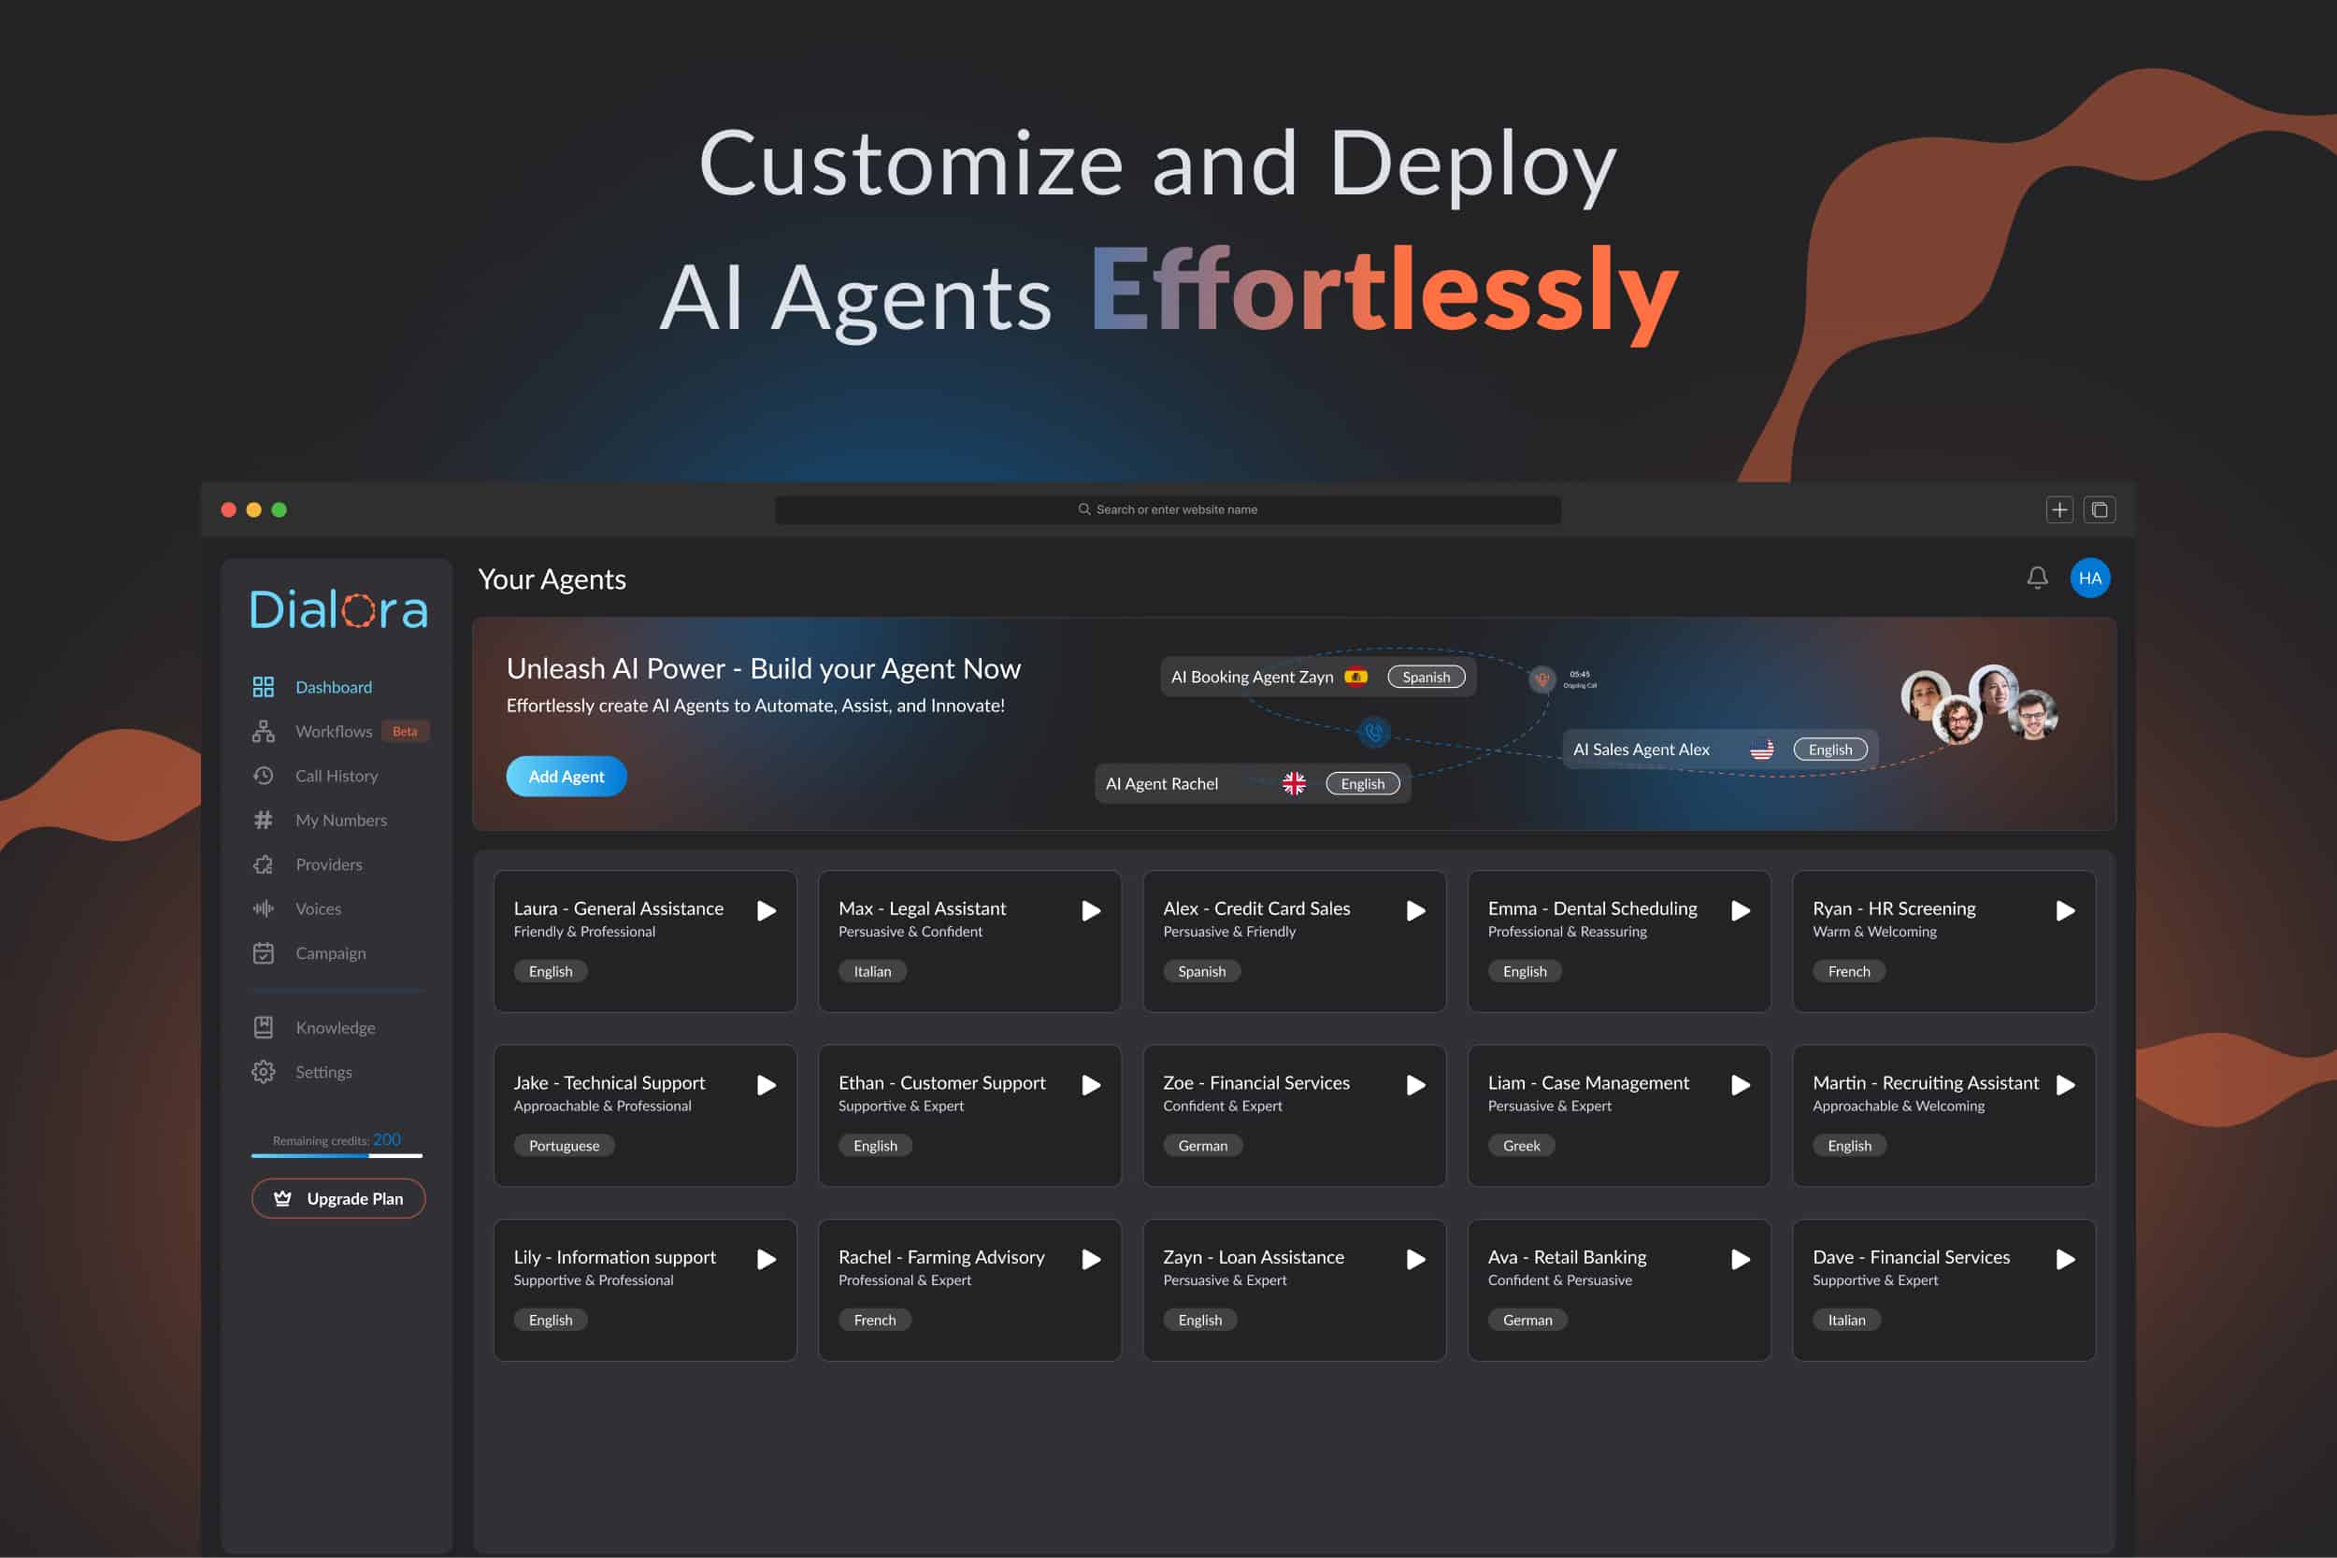Open the Knowledge base
Image resolution: width=2337 pixels, height=1558 pixels.
pyautogui.click(x=335, y=1026)
